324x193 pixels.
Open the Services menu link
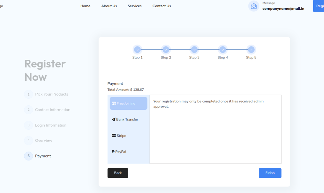pyautogui.click(x=134, y=6)
